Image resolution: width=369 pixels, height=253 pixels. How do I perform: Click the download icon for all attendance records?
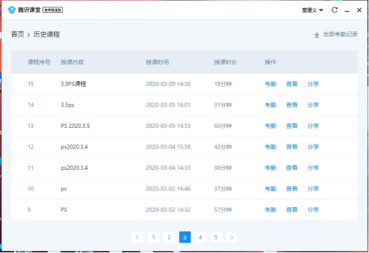[317, 35]
